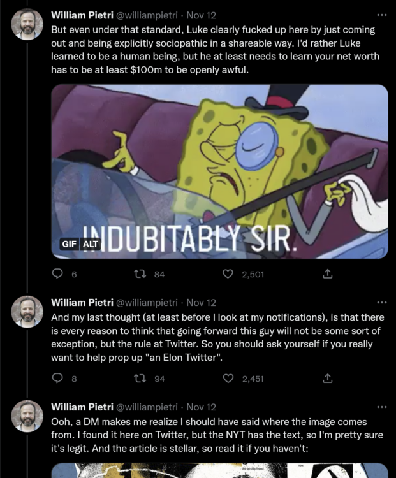Click the avatar beside the 'last thought' tweet

28,312
